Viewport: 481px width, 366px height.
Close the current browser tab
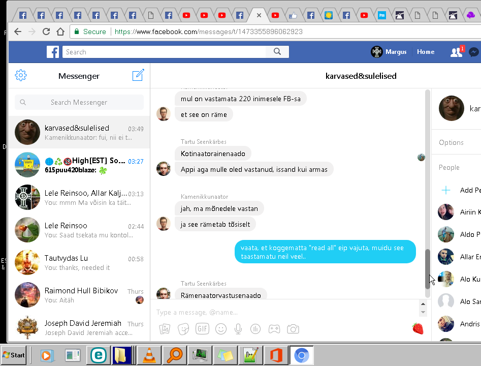pos(259,15)
